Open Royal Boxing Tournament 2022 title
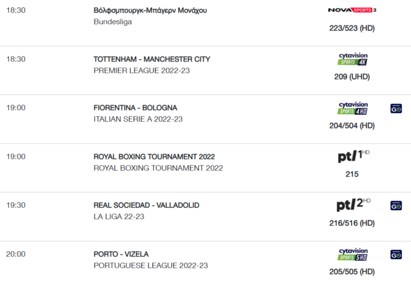 click(x=154, y=157)
